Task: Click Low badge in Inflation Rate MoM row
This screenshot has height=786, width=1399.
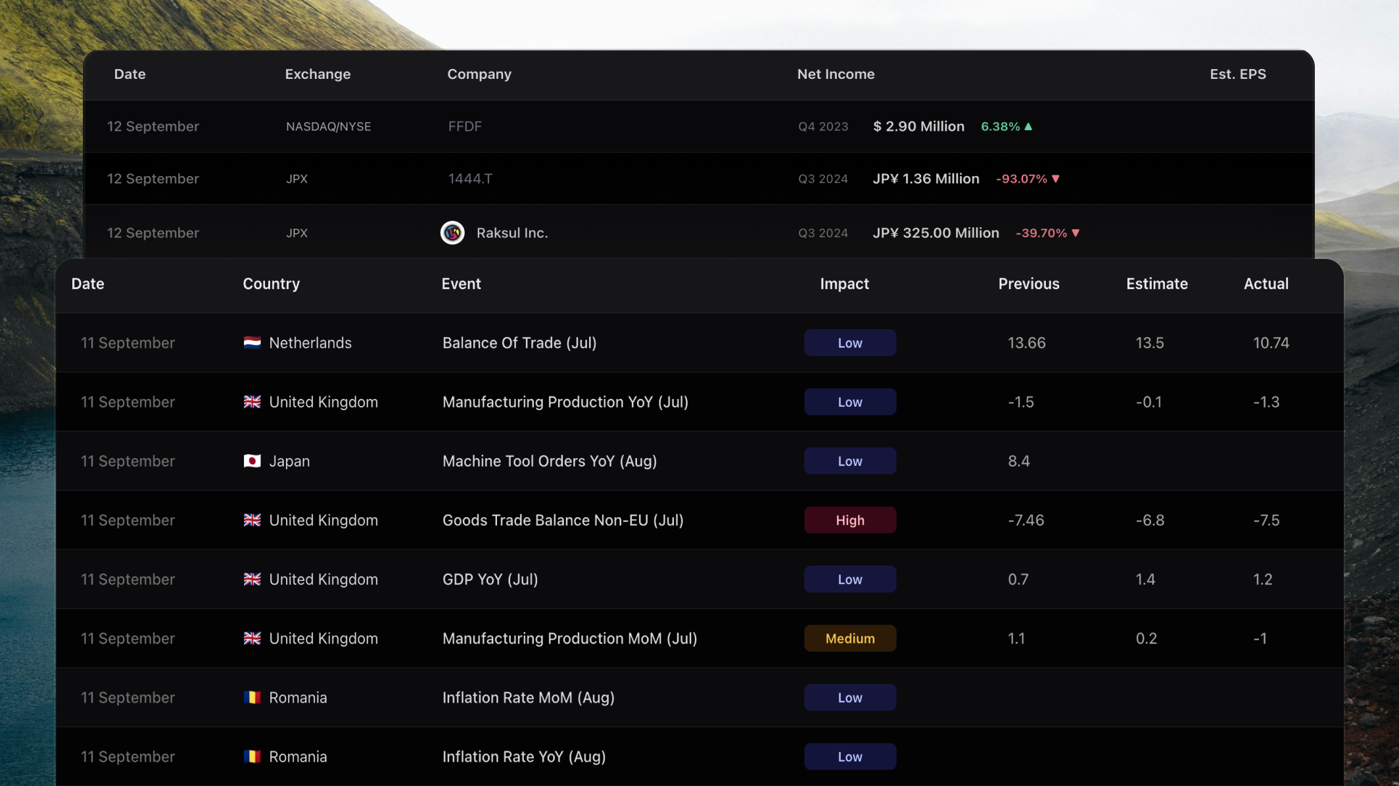Action: (x=850, y=697)
